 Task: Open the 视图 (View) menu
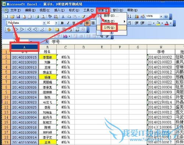pos(45,10)
